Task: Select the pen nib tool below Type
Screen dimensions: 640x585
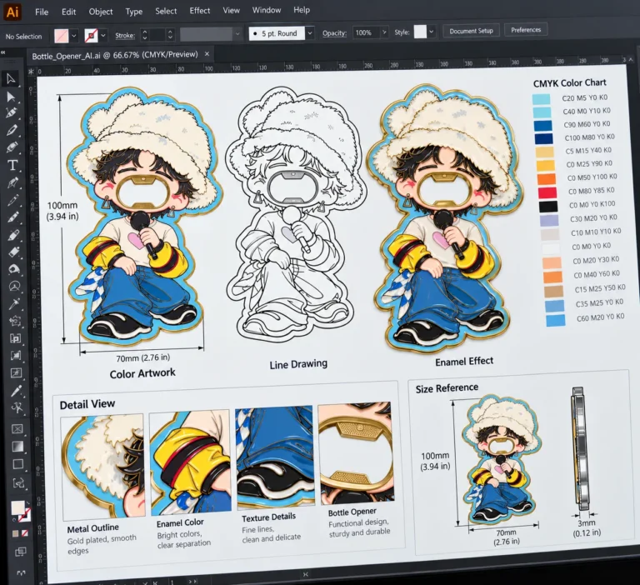Action: pos(12,182)
